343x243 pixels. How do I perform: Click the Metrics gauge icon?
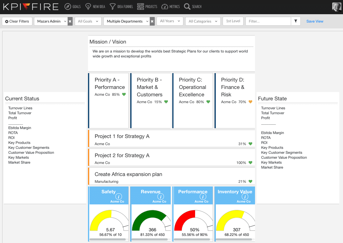[x=165, y=6]
